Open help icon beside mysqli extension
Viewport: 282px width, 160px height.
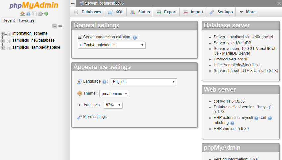point(257,118)
